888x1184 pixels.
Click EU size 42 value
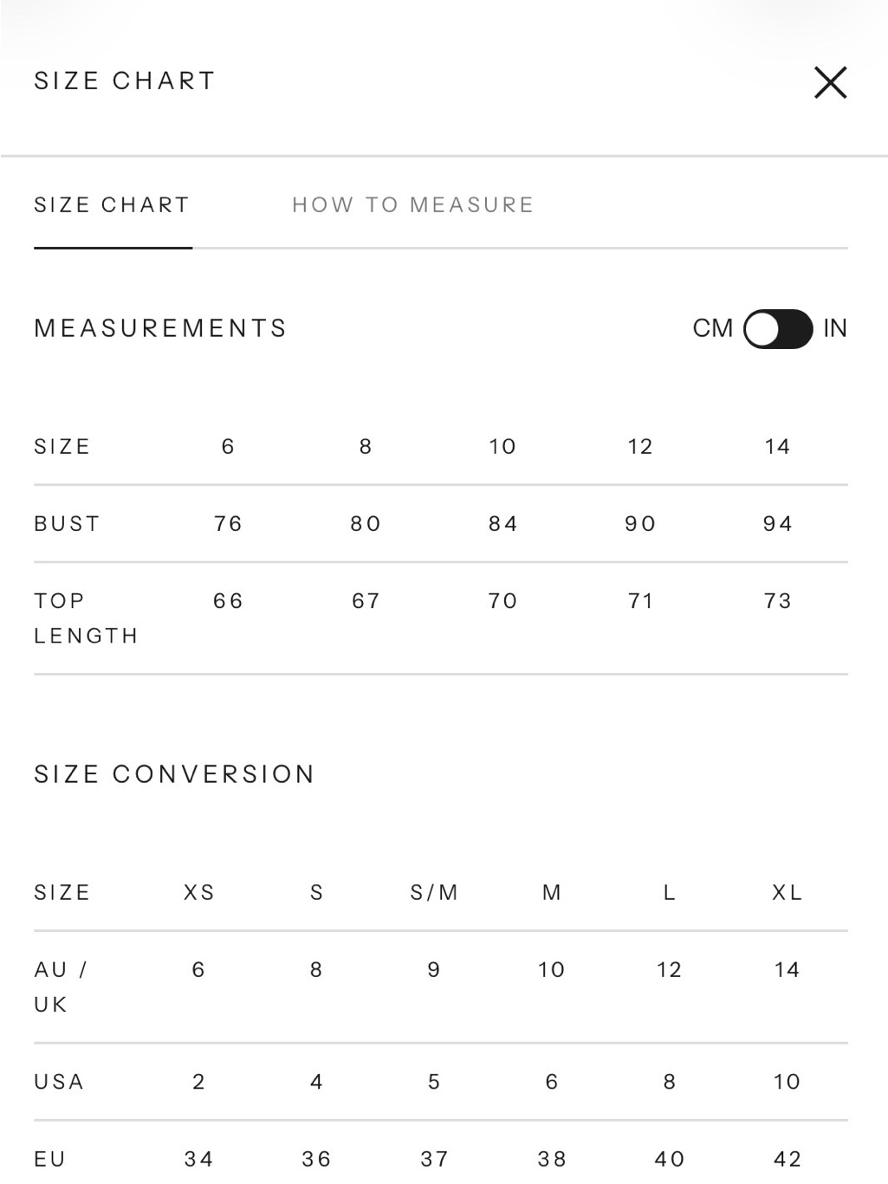(787, 1159)
